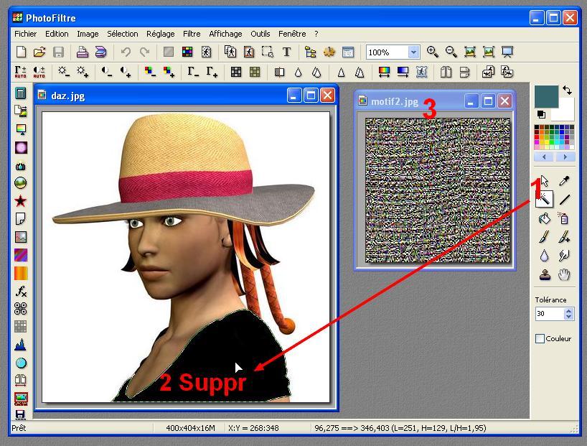Create a new image with the New icon
587x446 pixels.
coord(21,52)
